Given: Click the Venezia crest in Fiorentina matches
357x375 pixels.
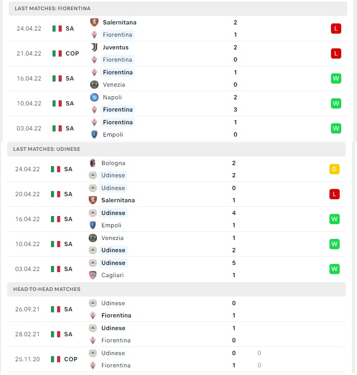Looking at the screenshot, I should coord(94,85).
